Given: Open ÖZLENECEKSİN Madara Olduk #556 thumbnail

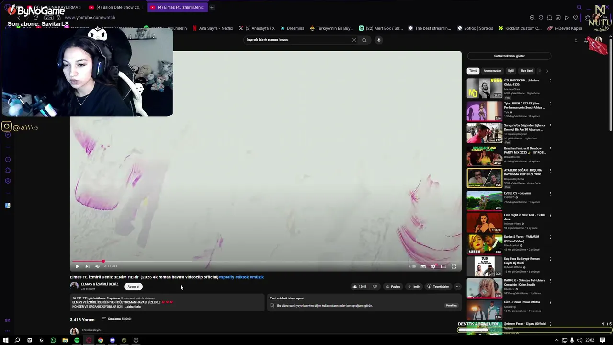Looking at the screenshot, I should coord(485,88).
